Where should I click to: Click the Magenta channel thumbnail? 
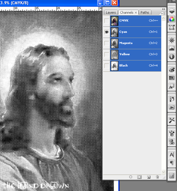[115, 43]
